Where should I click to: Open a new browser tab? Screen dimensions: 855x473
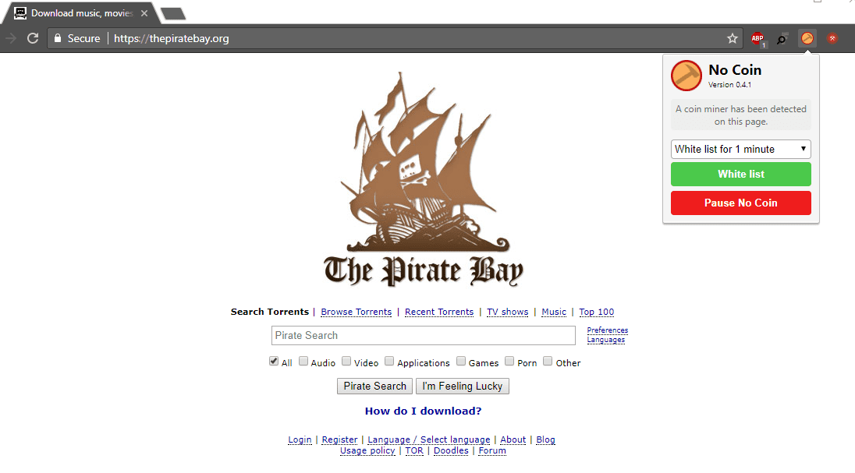tap(173, 13)
